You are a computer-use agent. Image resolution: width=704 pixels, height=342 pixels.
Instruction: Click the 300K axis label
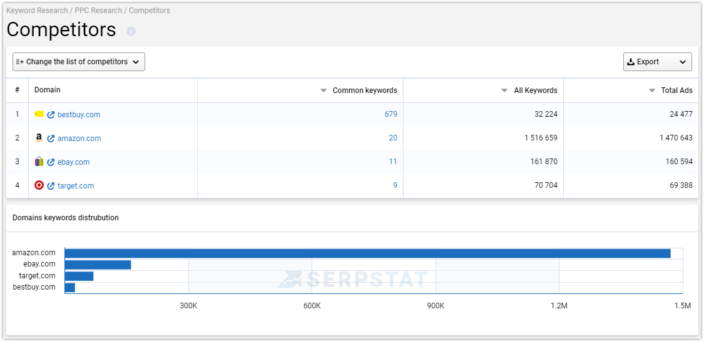pos(188,306)
